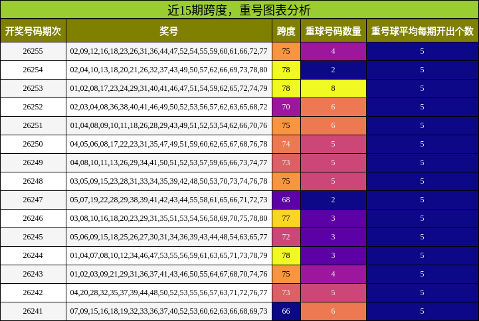Click yellow span cell 78 in row 26254

286,70
